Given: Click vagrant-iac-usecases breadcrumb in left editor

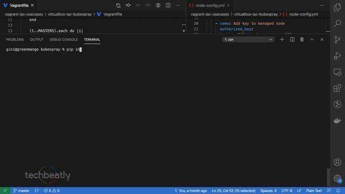Looking at the screenshot, I should coord(24,15).
